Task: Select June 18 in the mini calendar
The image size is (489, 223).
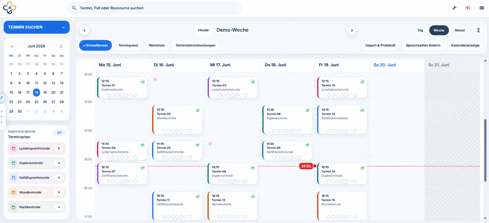Action: point(36,92)
